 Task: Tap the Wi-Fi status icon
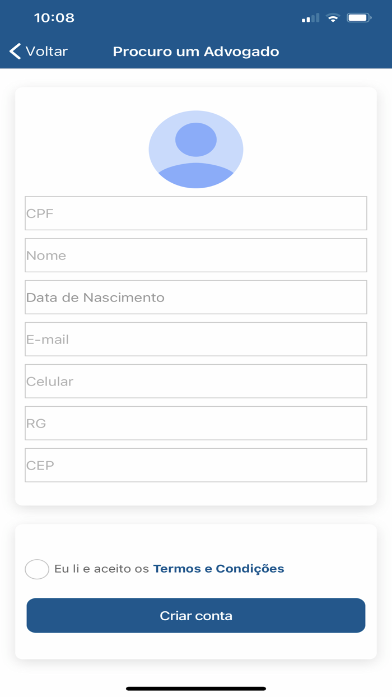[333, 18]
